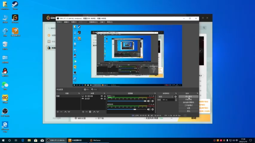
Task: Add a new source with plus icon
Action: (x=83, y=112)
